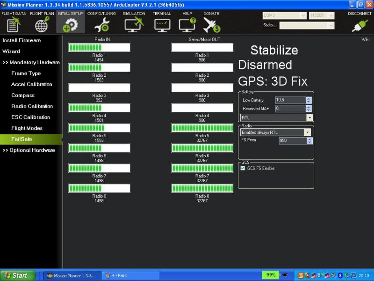The height and width of the screenshot is (281, 374).
Task: Open Config/Tuning wrench icon
Action: tap(101, 24)
